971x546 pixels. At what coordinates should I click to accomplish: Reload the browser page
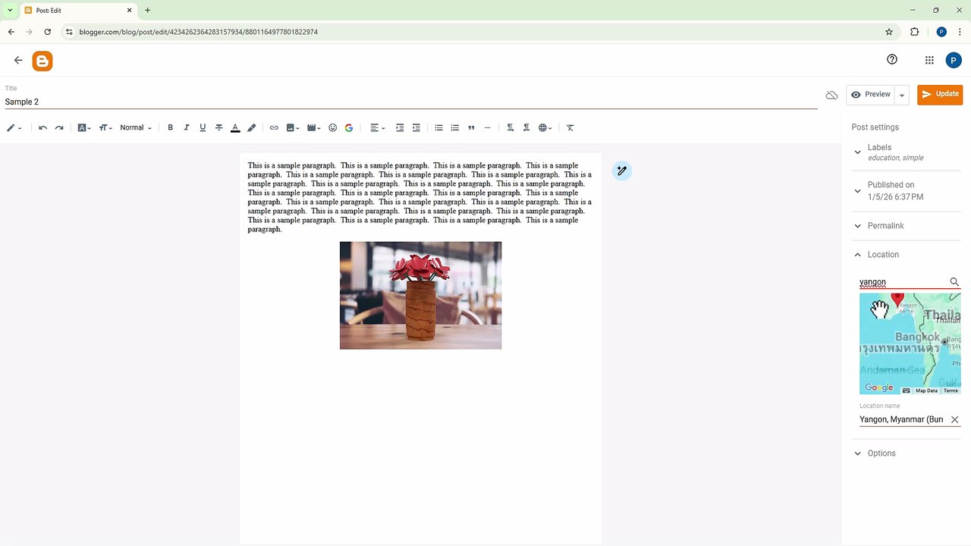48,32
